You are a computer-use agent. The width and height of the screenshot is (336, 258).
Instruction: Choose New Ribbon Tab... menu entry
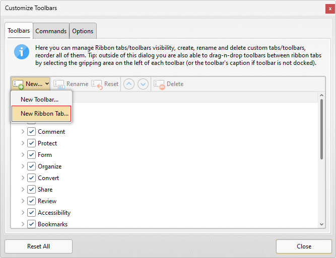(41, 114)
